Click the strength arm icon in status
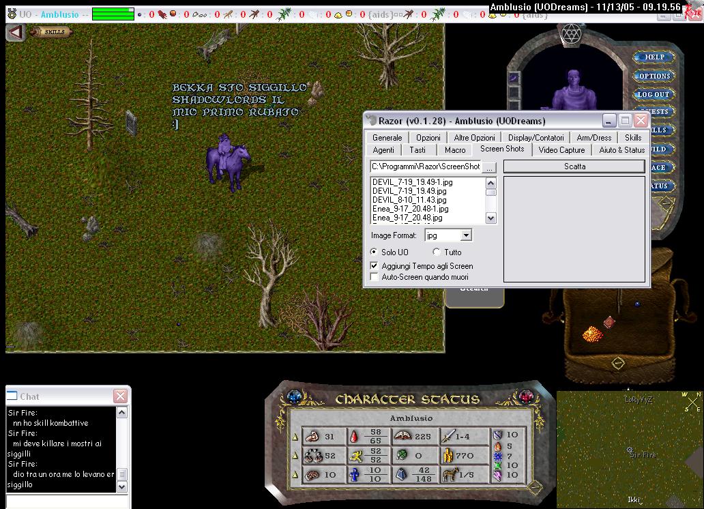704x509 pixels. coord(312,436)
